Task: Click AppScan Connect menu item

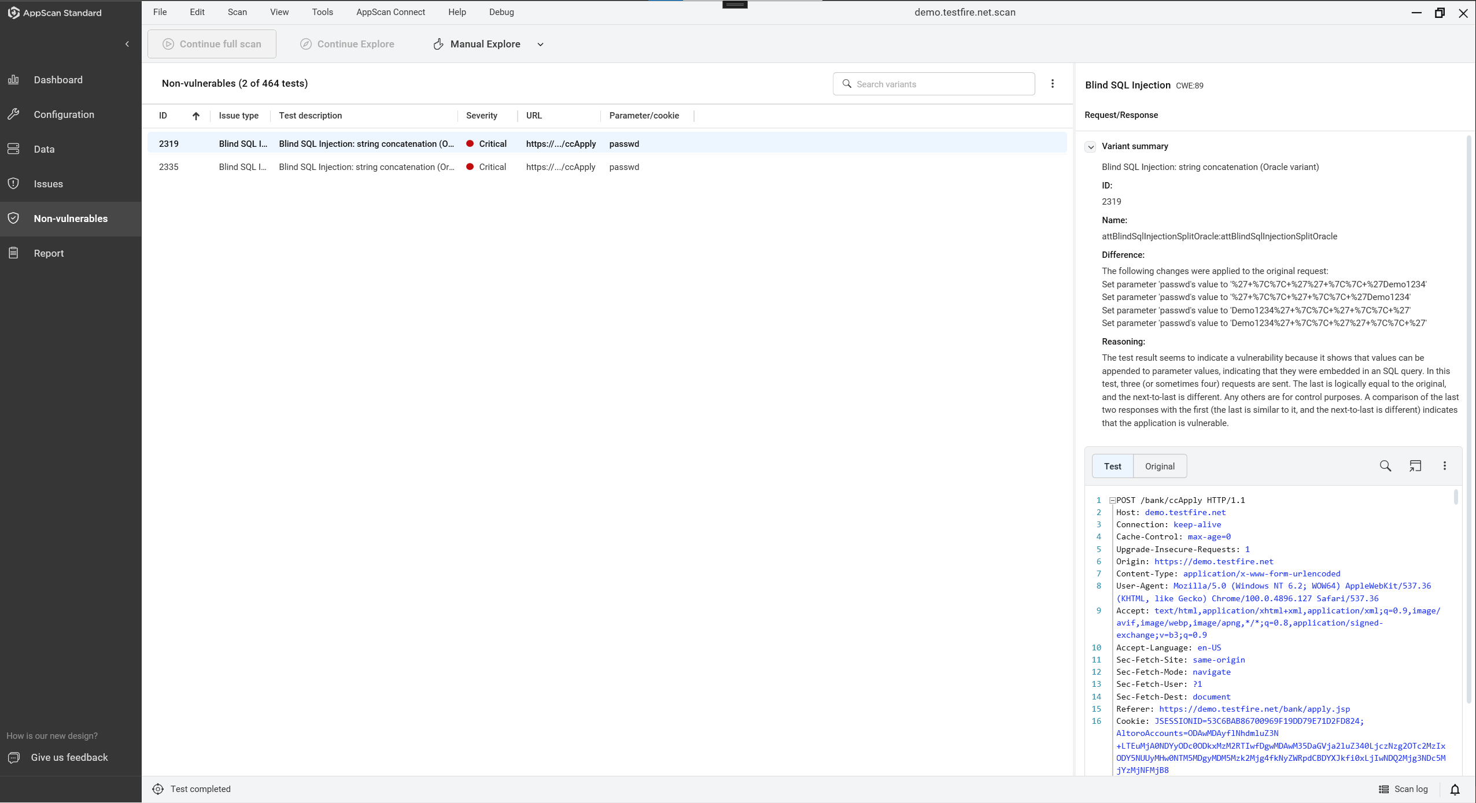Action: coord(390,12)
